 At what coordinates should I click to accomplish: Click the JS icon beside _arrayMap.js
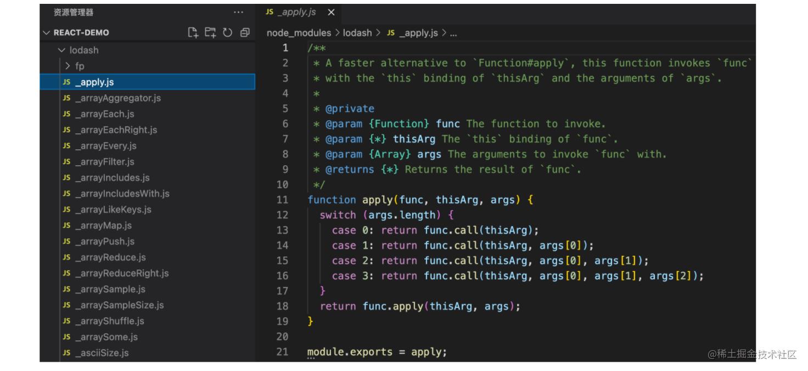pyautogui.click(x=66, y=226)
